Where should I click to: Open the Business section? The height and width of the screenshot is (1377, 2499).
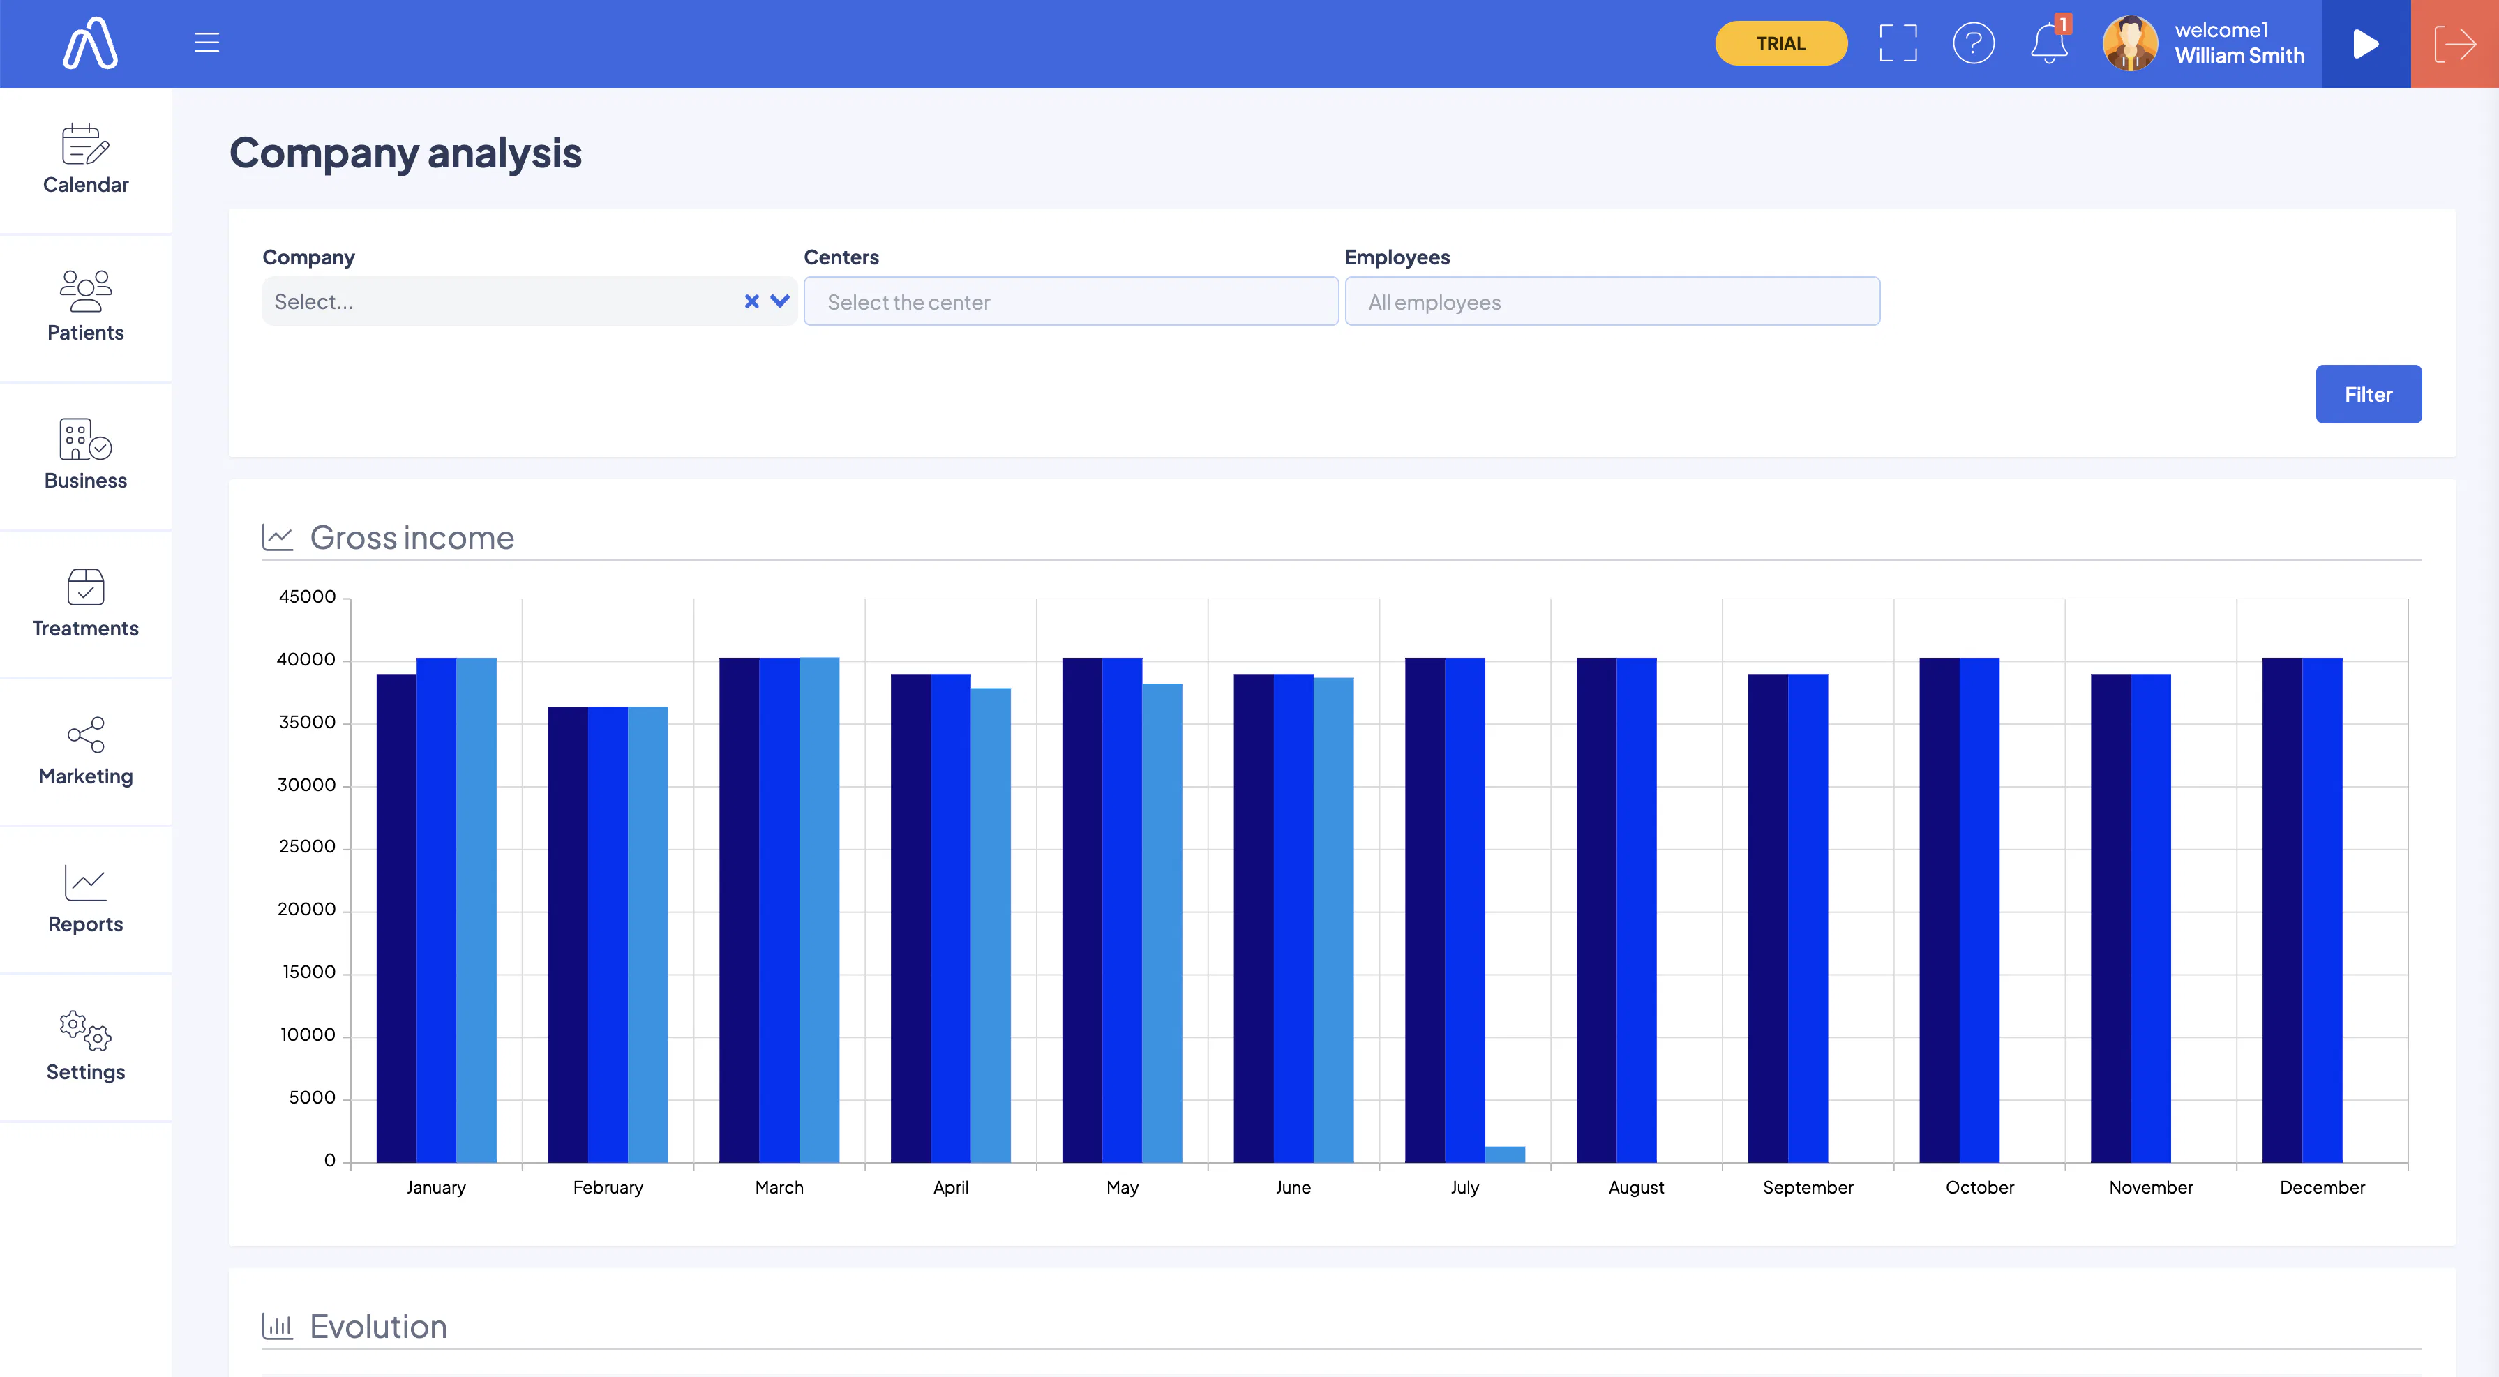click(x=85, y=454)
